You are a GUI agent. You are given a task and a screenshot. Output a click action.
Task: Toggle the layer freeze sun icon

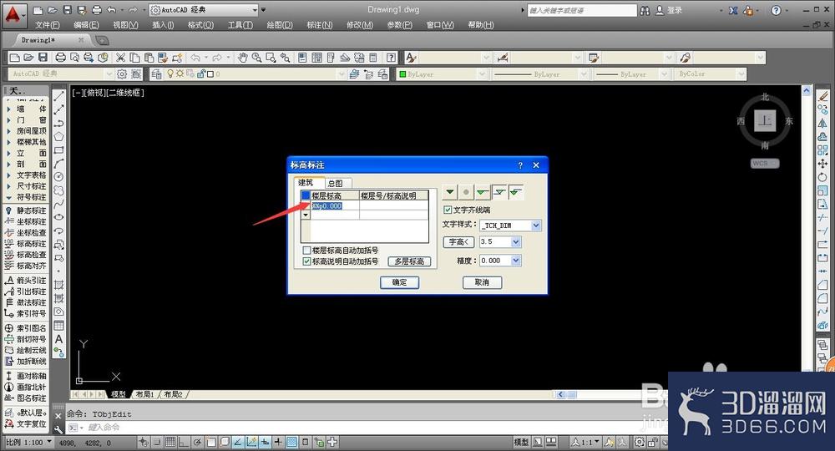coord(180,74)
